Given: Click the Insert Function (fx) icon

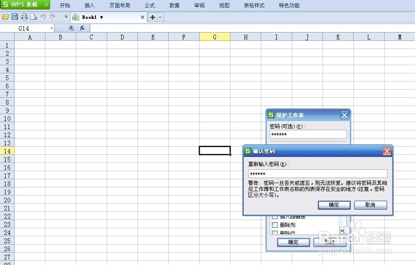Looking at the screenshot, I should [81, 28].
